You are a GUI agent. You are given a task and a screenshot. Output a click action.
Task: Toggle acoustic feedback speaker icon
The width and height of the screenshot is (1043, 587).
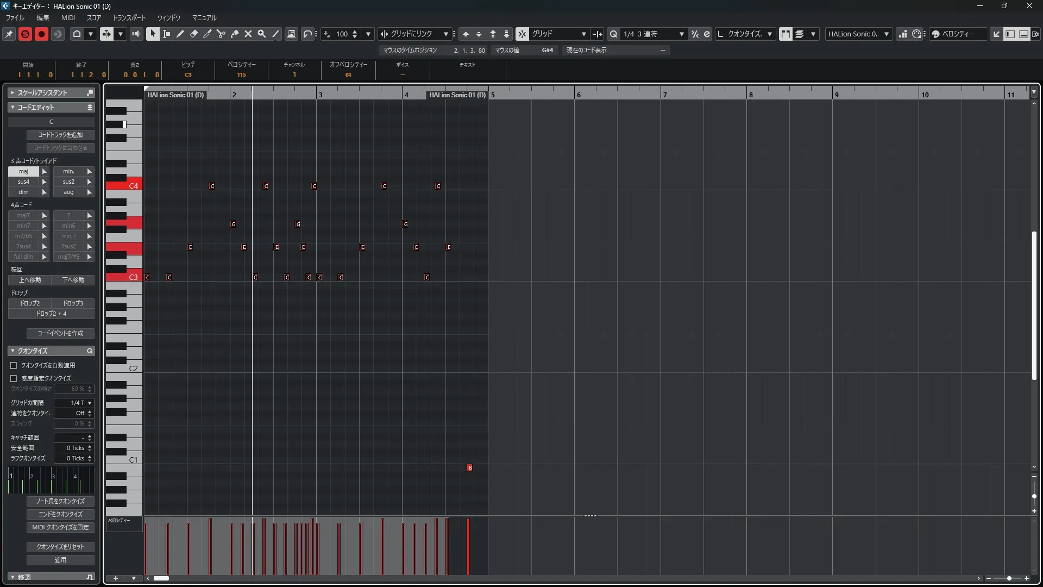(136, 34)
